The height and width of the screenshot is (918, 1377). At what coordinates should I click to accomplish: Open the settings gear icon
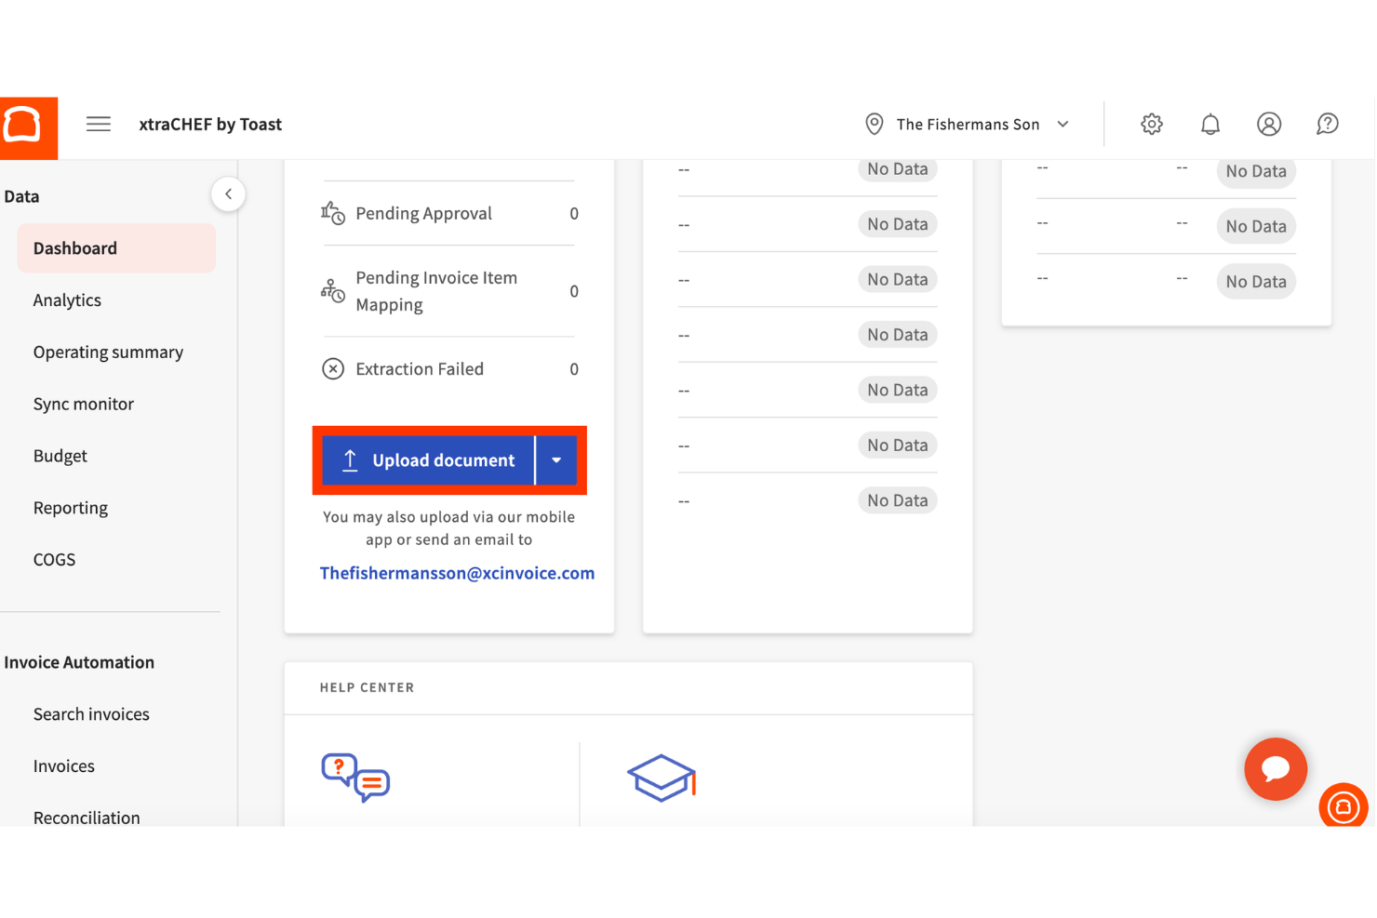[x=1152, y=124]
